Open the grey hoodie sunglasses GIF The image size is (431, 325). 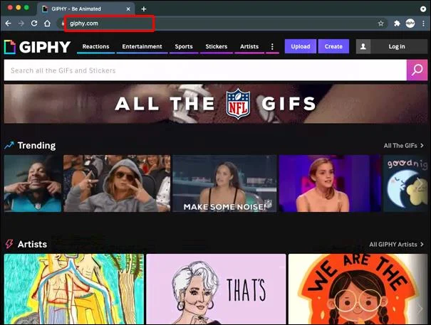[x=117, y=183]
